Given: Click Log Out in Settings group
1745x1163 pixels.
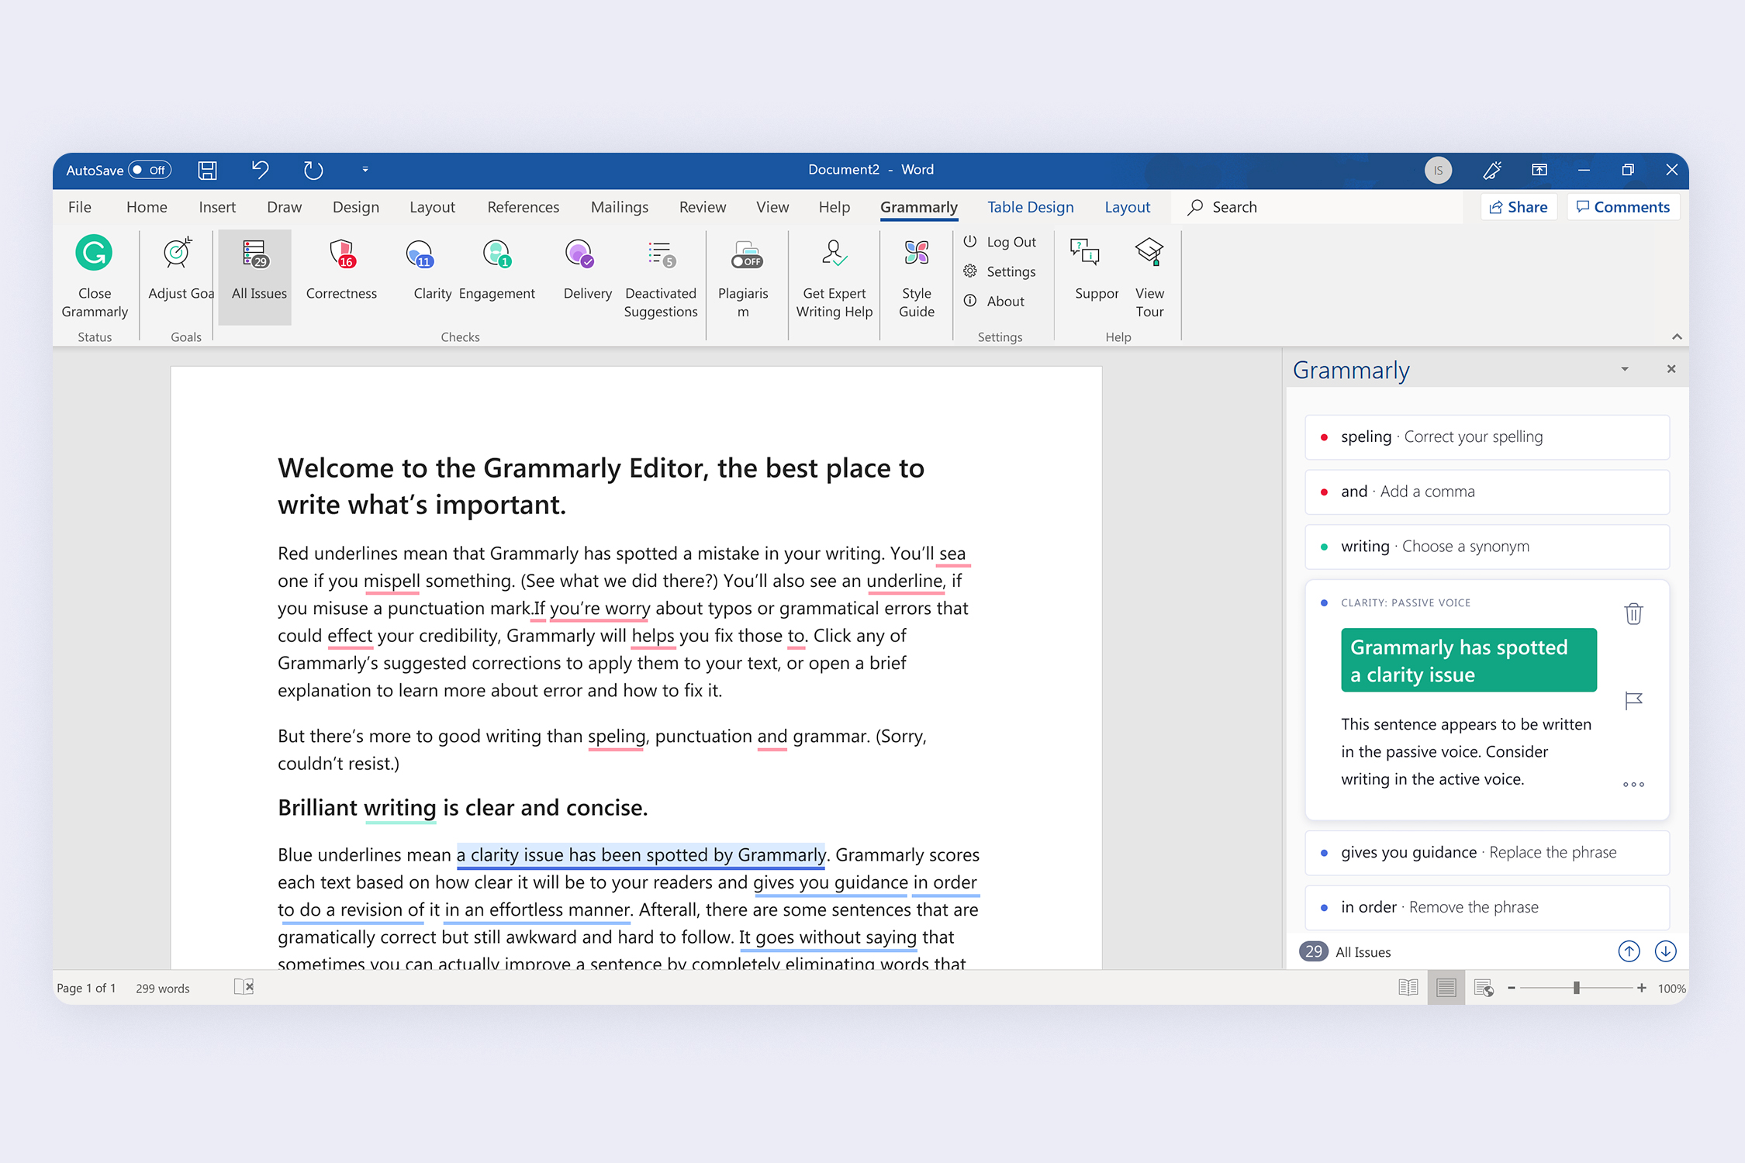Looking at the screenshot, I should point(1000,242).
